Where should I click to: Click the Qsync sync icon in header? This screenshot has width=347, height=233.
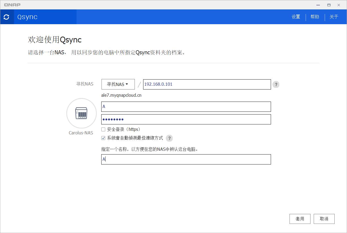click(7, 17)
